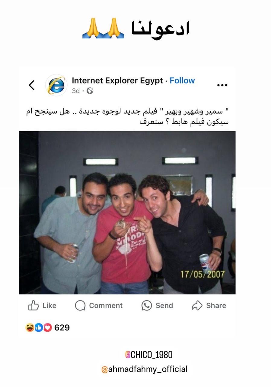Click the globe public audience icon
The width and height of the screenshot is (271, 387).
coord(90,91)
